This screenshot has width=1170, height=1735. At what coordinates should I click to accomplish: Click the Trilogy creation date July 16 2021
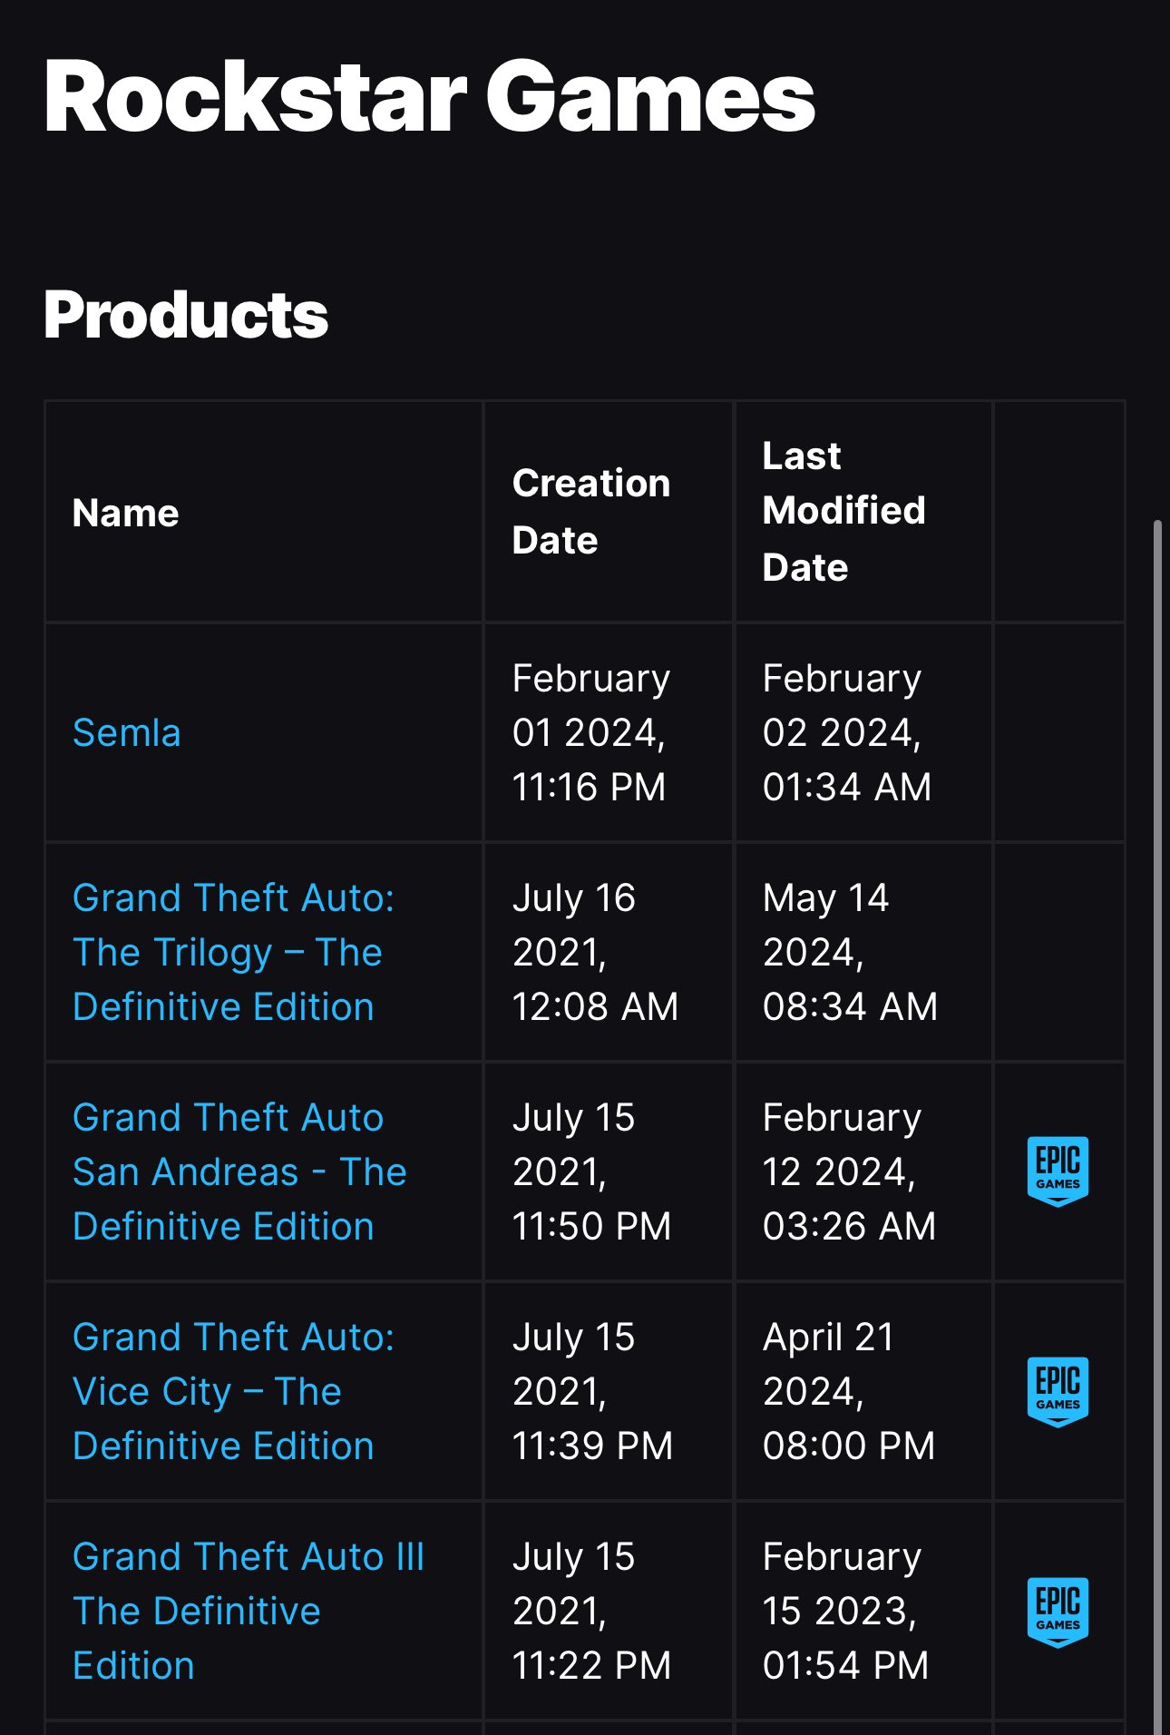[x=595, y=952]
